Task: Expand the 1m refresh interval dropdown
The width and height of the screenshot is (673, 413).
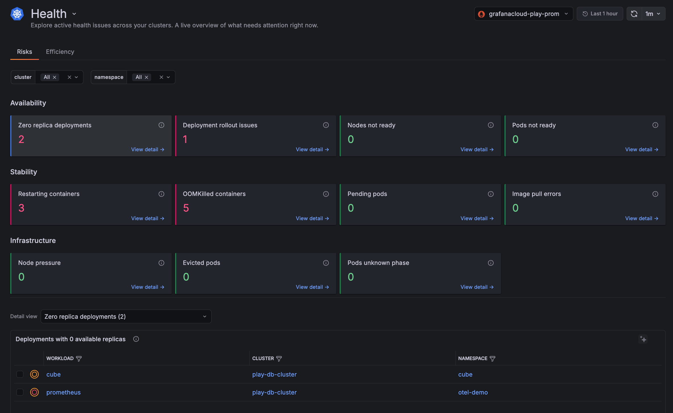Action: [653, 14]
